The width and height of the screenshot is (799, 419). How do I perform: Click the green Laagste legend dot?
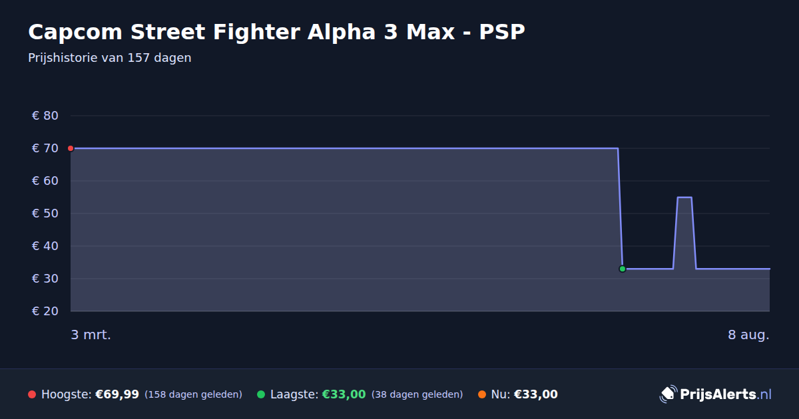261,394
